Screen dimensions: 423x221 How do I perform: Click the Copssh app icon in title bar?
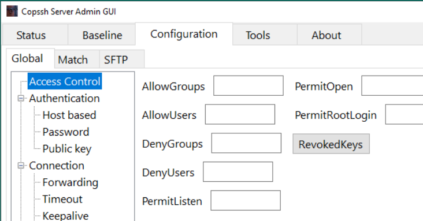click(12, 12)
